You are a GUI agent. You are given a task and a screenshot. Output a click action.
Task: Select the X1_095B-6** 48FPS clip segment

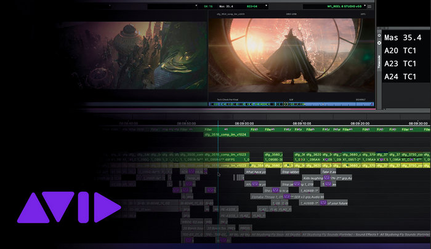pyautogui.click(x=223, y=159)
